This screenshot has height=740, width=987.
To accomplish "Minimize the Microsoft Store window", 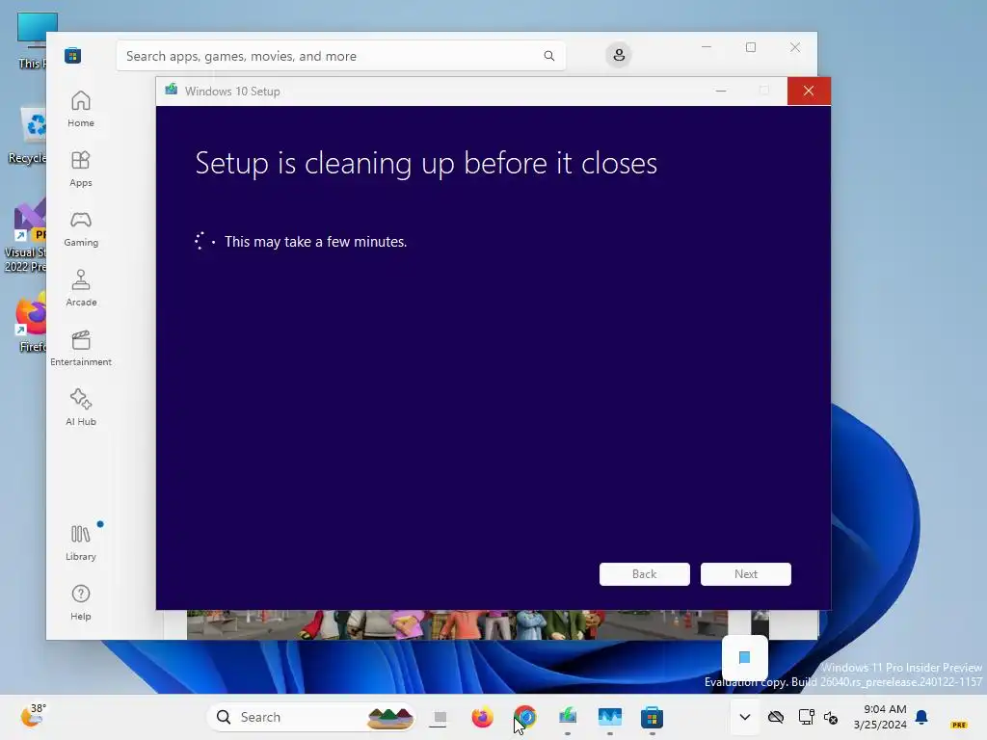I will click(707, 47).
